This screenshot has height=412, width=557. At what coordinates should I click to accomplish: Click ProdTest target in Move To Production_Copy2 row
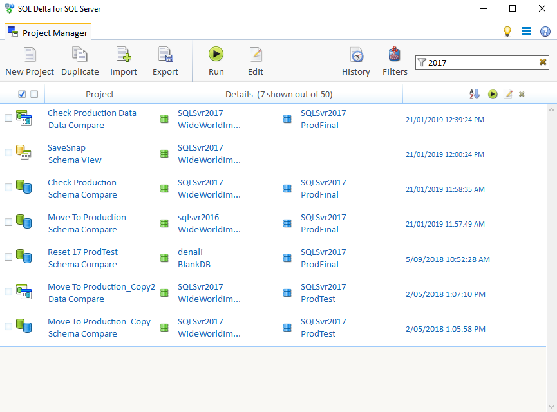click(x=318, y=299)
